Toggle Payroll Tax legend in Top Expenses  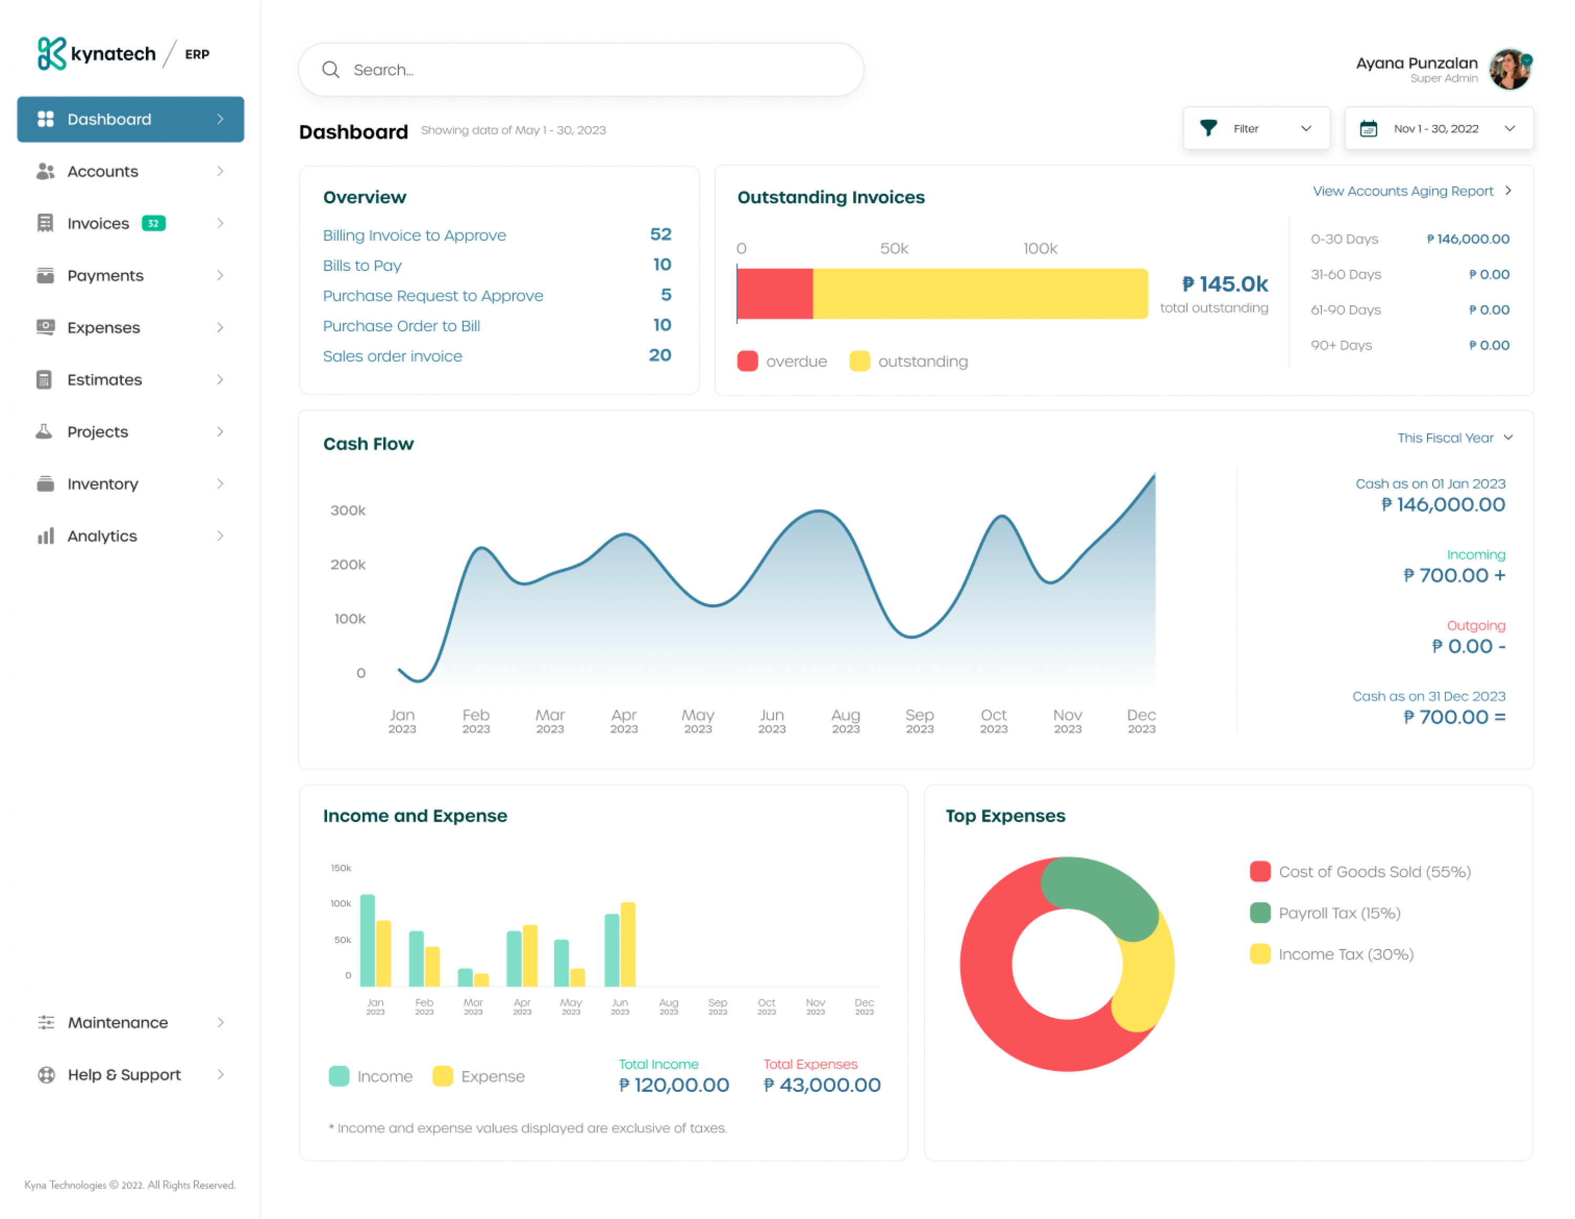pyautogui.click(x=1260, y=913)
